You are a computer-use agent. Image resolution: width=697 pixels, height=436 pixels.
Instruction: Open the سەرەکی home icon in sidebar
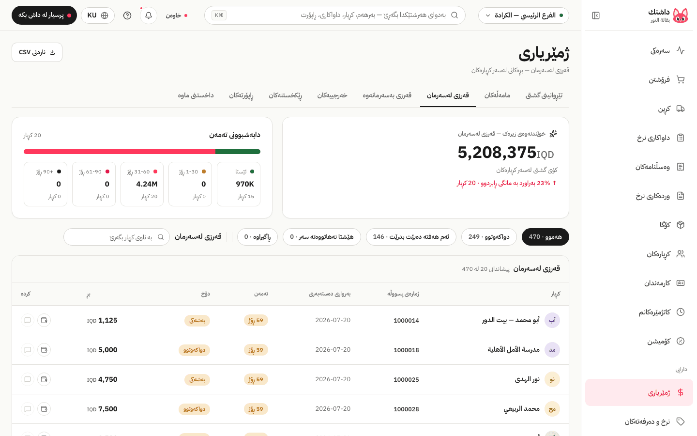pos(681,50)
